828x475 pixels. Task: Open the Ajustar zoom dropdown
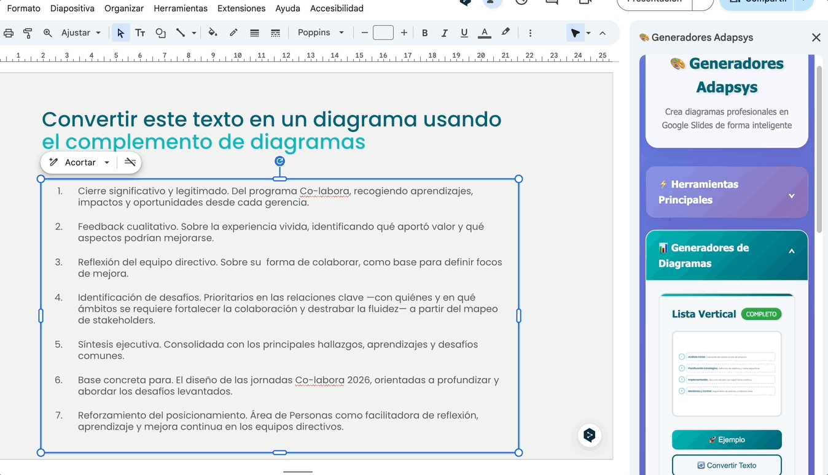(x=80, y=33)
